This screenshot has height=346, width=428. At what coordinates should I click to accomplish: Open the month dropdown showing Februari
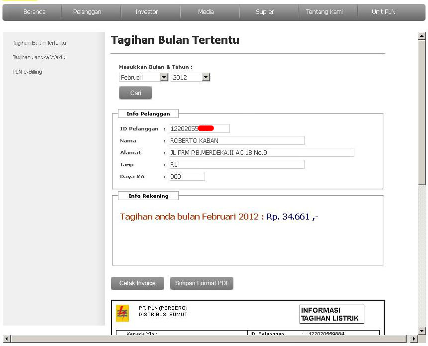tap(143, 77)
